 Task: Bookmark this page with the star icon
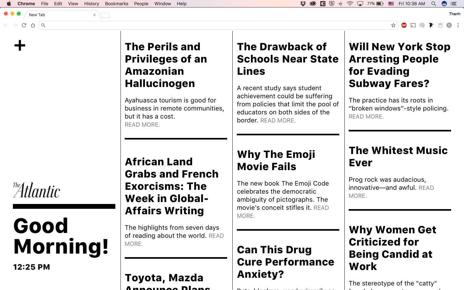click(x=393, y=25)
